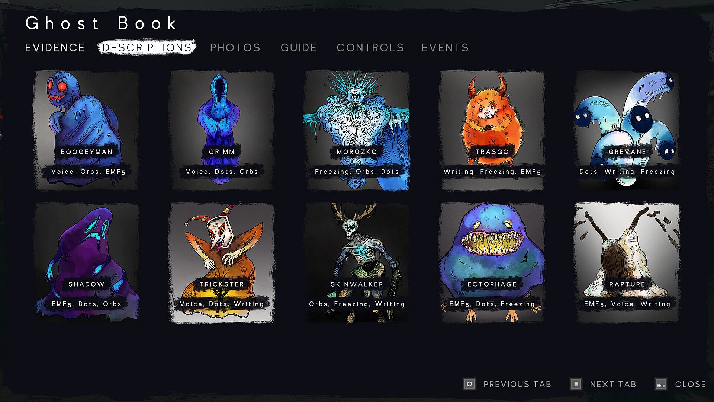This screenshot has width=714, height=402.
Task: Select the purple Shadow ghost card
Action: (x=86, y=263)
